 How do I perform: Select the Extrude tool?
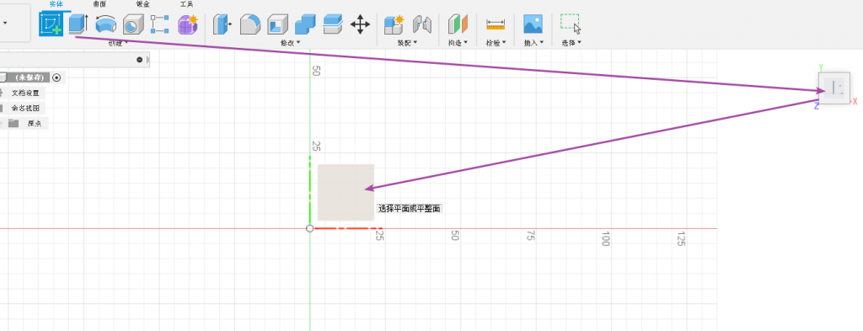pos(78,24)
